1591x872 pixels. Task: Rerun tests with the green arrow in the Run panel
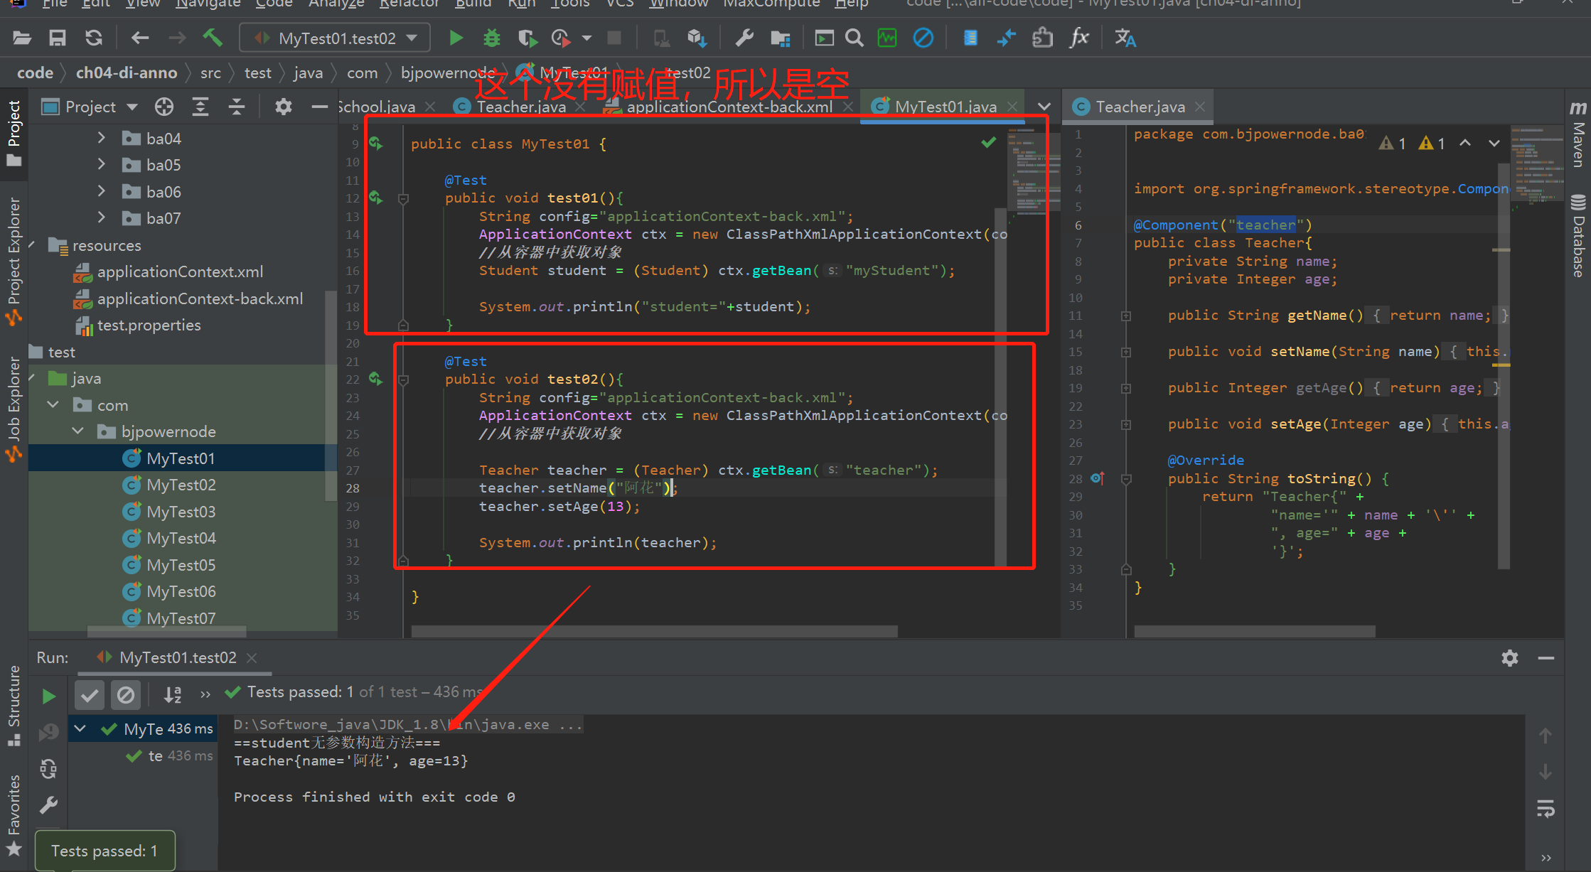pos(48,696)
